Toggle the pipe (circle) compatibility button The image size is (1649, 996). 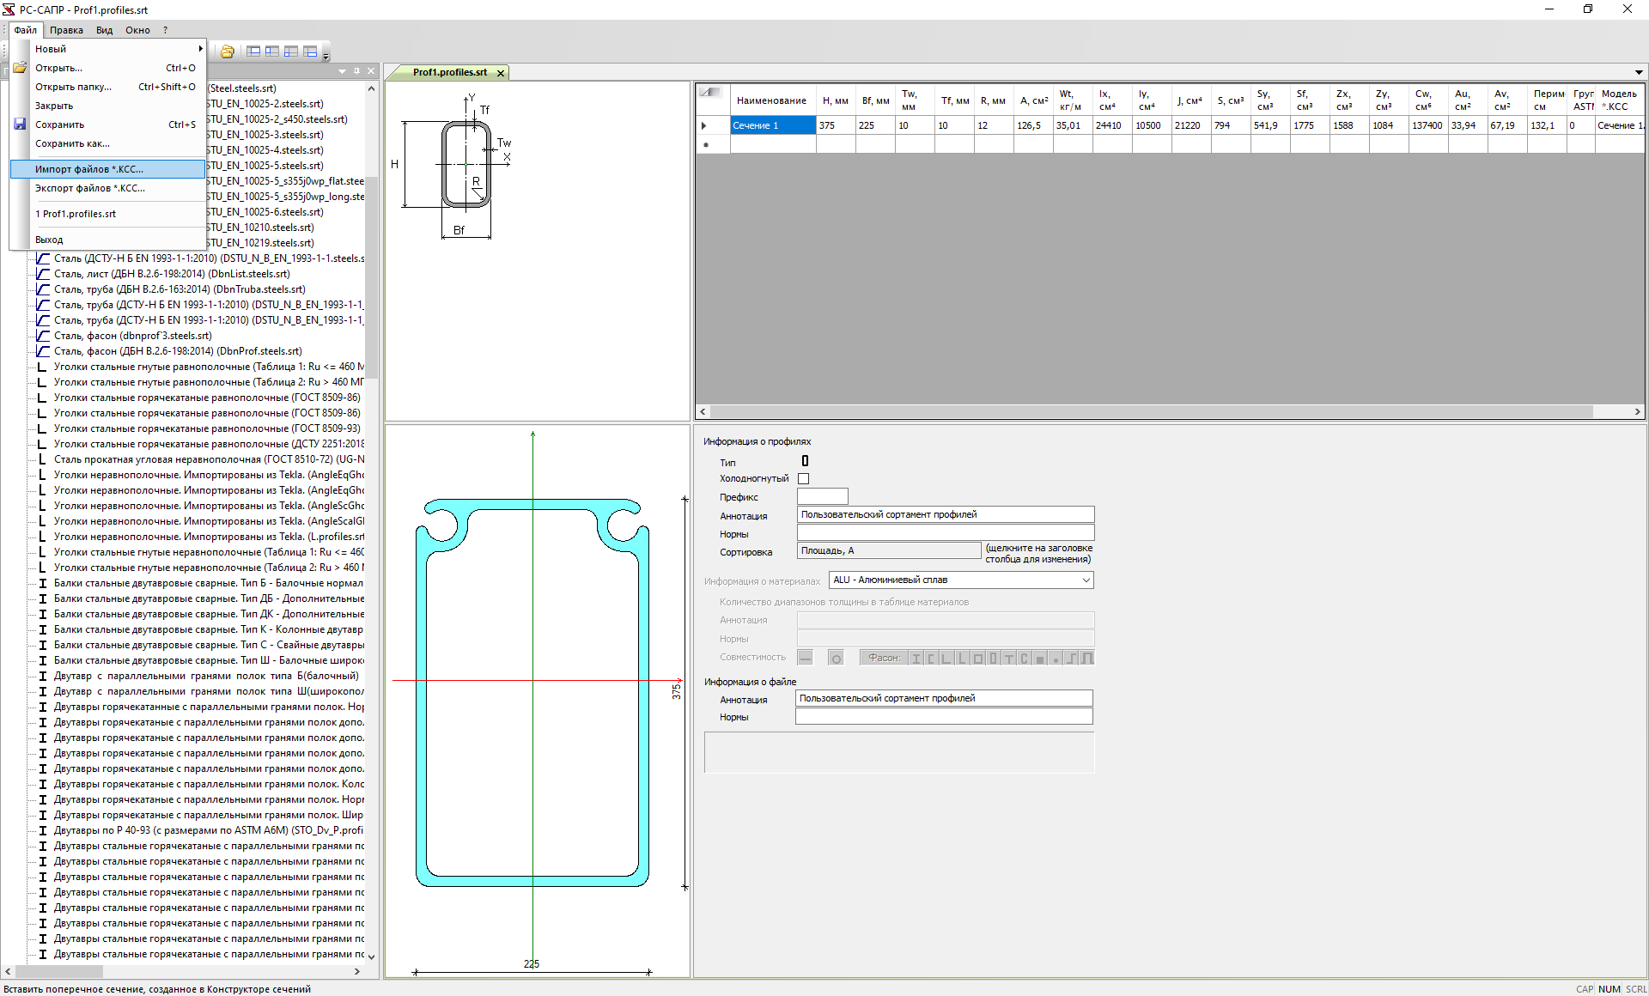pyautogui.click(x=836, y=659)
